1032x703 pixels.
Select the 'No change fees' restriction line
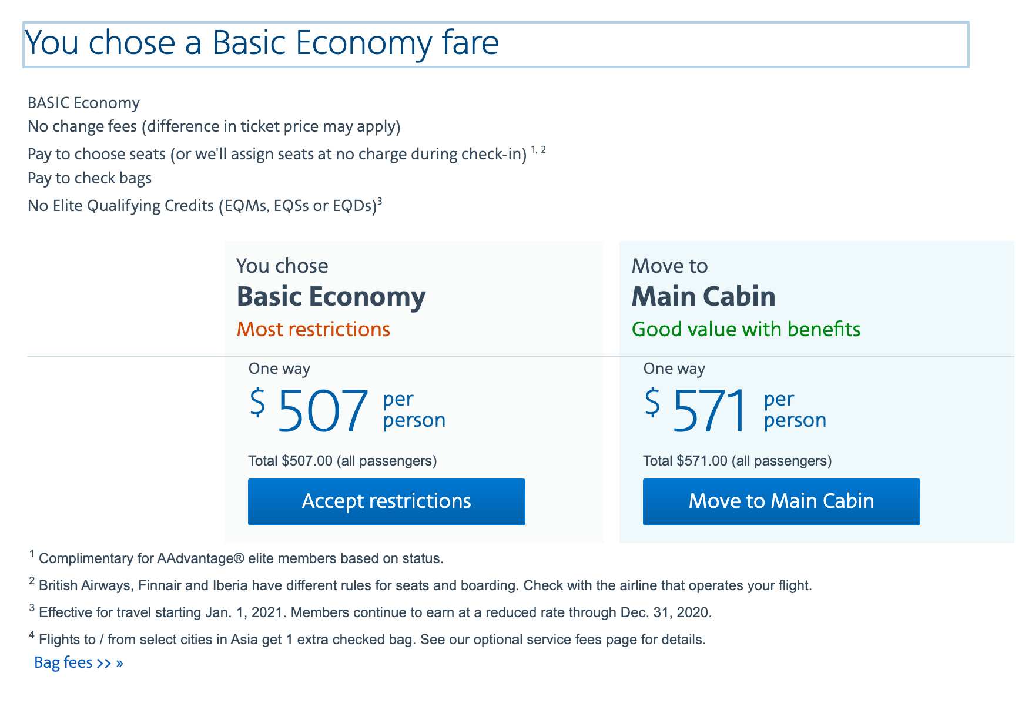214,126
